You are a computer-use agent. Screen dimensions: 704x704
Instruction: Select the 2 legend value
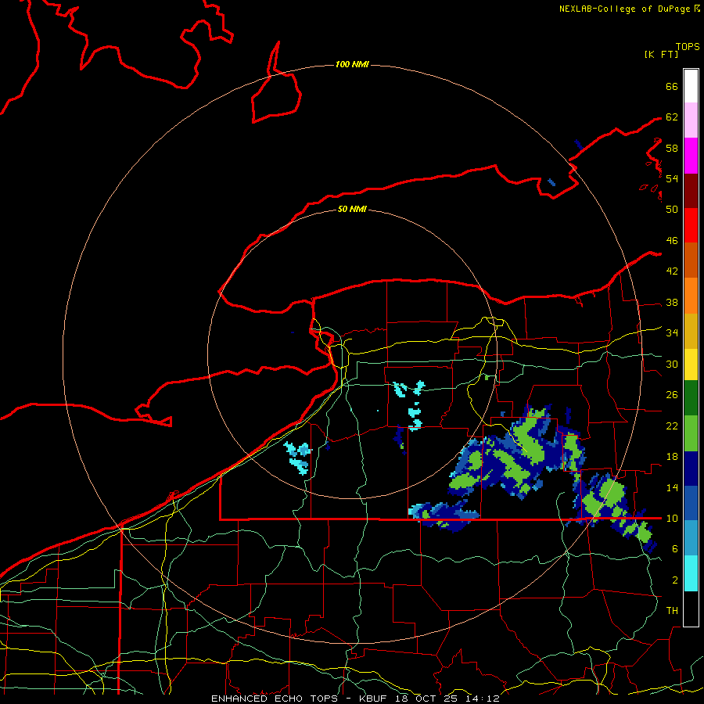(x=675, y=580)
